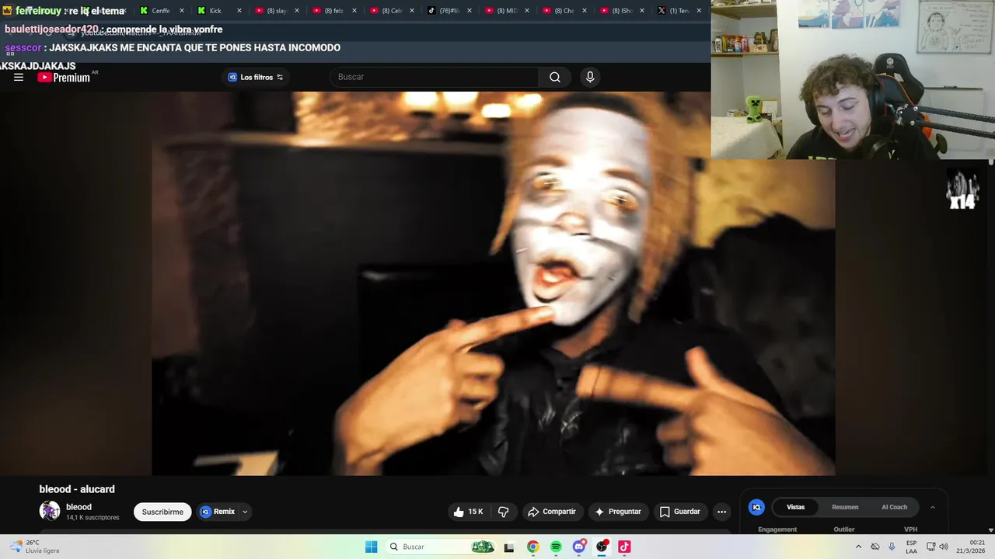
Task: Click the video title bleood - alucard
Action: pos(77,489)
